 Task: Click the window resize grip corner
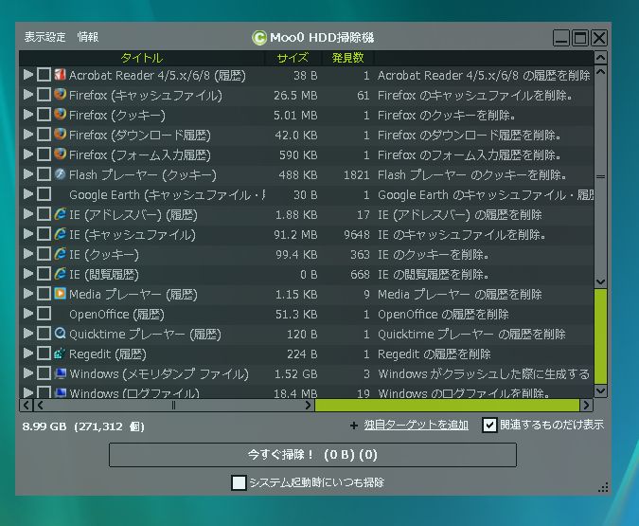pos(603,487)
